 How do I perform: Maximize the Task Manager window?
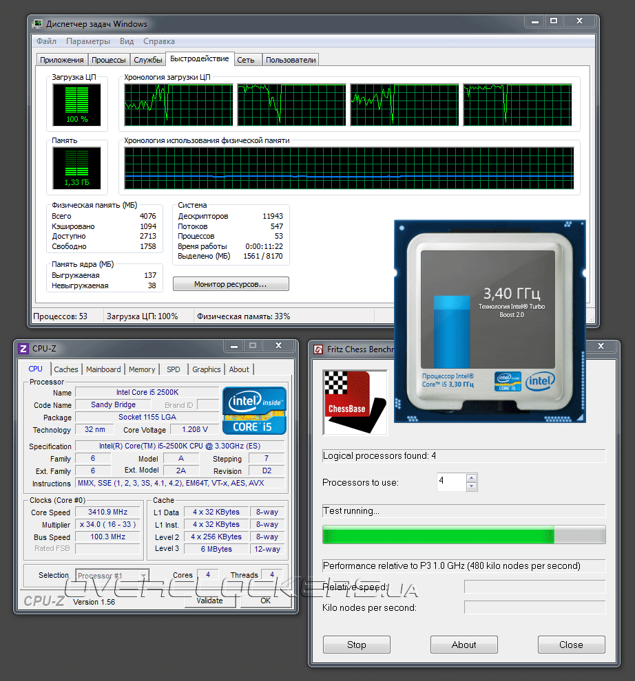tap(554, 21)
